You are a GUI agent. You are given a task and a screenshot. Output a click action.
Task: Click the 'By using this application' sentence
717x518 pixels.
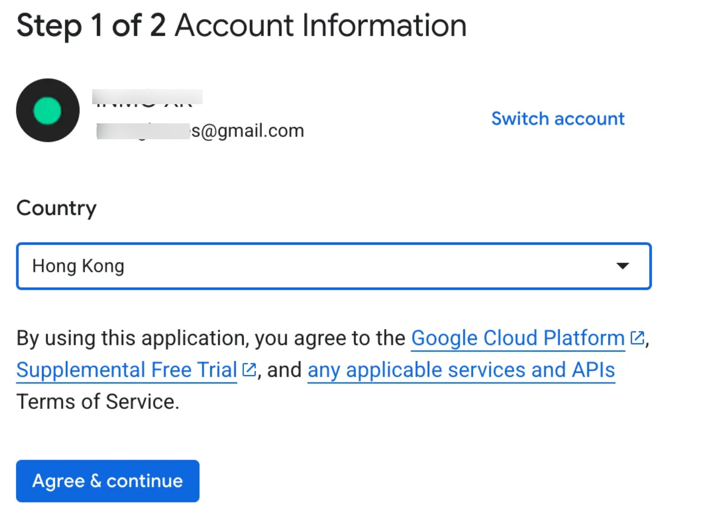pos(211,338)
